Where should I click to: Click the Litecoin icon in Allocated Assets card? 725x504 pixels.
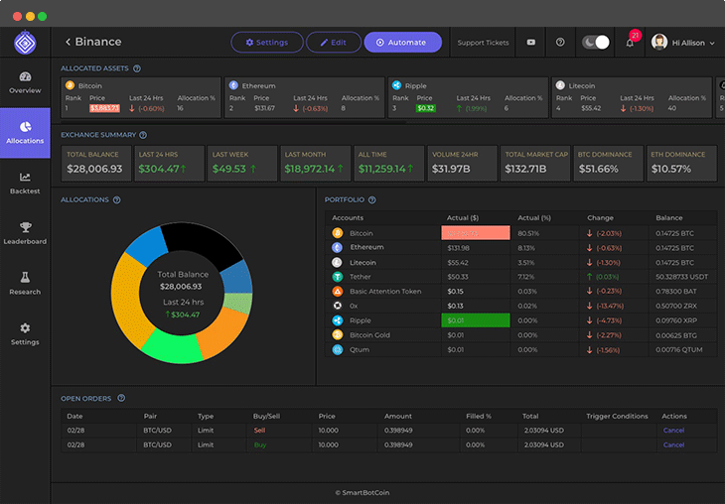[560, 85]
